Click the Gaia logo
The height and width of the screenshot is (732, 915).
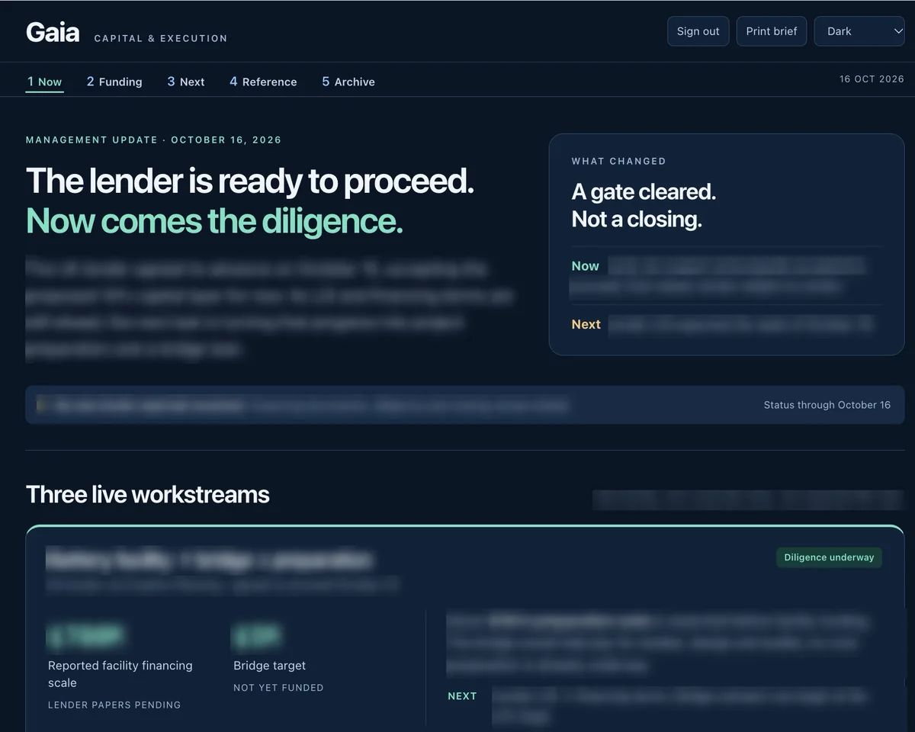[53, 32]
